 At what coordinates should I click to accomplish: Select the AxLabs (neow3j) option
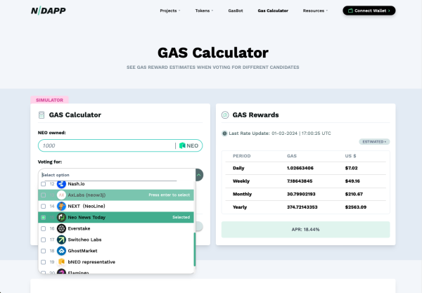[x=116, y=195]
